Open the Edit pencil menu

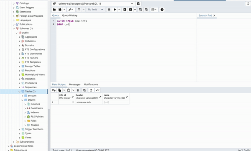pos(71,10)
